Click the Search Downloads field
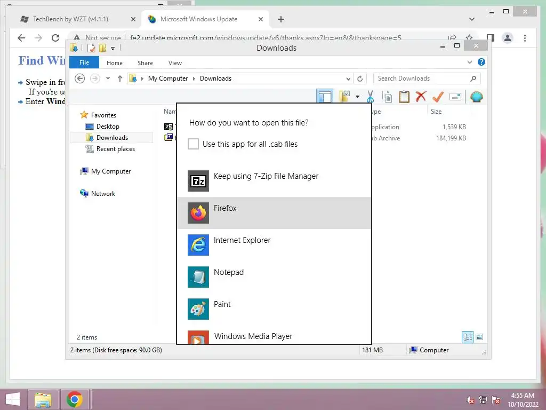The width and height of the screenshot is (546, 410). (422, 78)
